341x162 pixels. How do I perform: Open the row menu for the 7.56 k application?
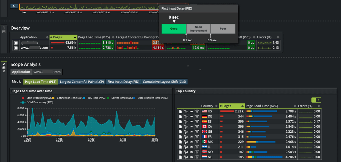coord(16,48)
